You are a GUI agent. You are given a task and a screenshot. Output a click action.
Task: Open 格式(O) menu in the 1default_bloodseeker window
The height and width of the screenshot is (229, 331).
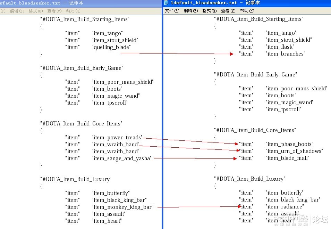click(210, 11)
